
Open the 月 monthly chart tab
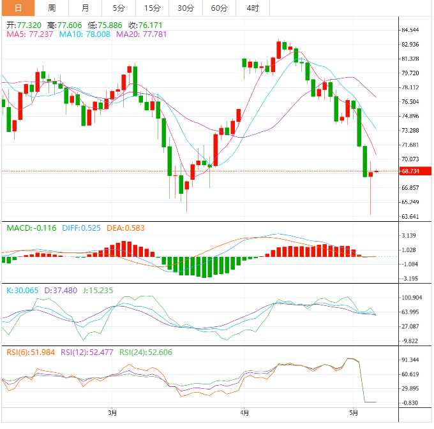coord(86,8)
